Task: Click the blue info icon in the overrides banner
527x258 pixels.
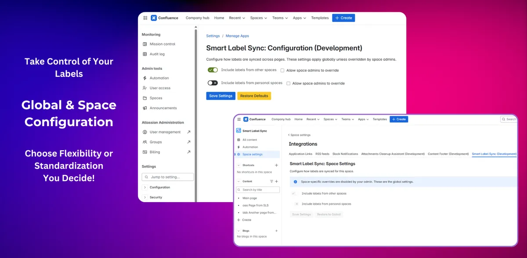Action: (x=296, y=182)
